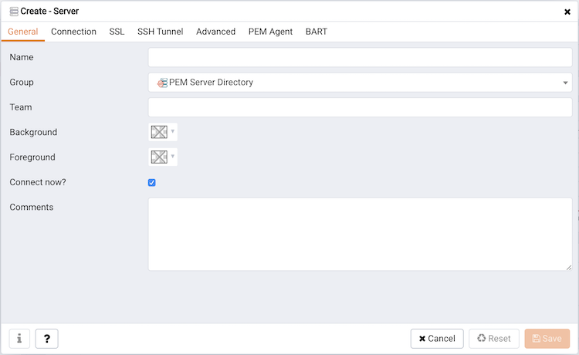Open the Group dropdown arrow
579x355 pixels.
click(565, 83)
